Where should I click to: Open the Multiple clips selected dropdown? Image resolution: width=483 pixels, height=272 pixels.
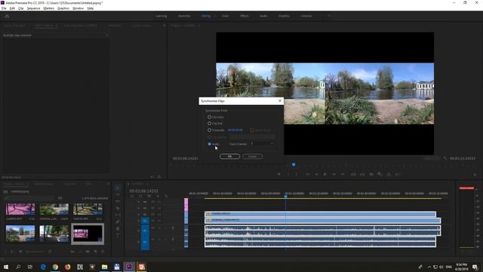106,36
